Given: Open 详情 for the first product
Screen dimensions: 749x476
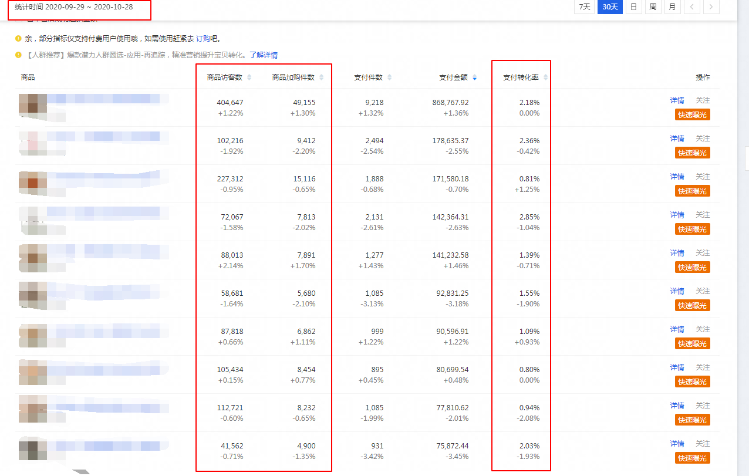Looking at the screenshot, I should tap(677, 100).
